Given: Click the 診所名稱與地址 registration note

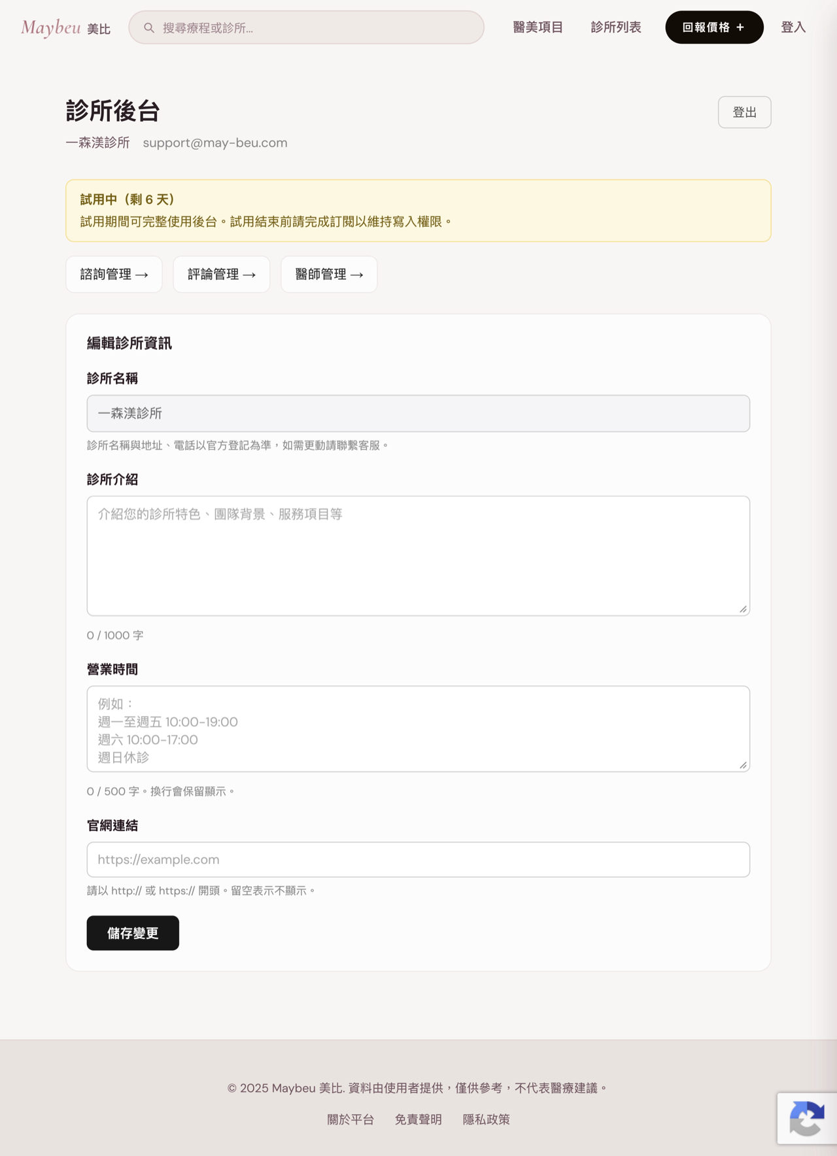Looking at the screenshot, I should (238, 445).
